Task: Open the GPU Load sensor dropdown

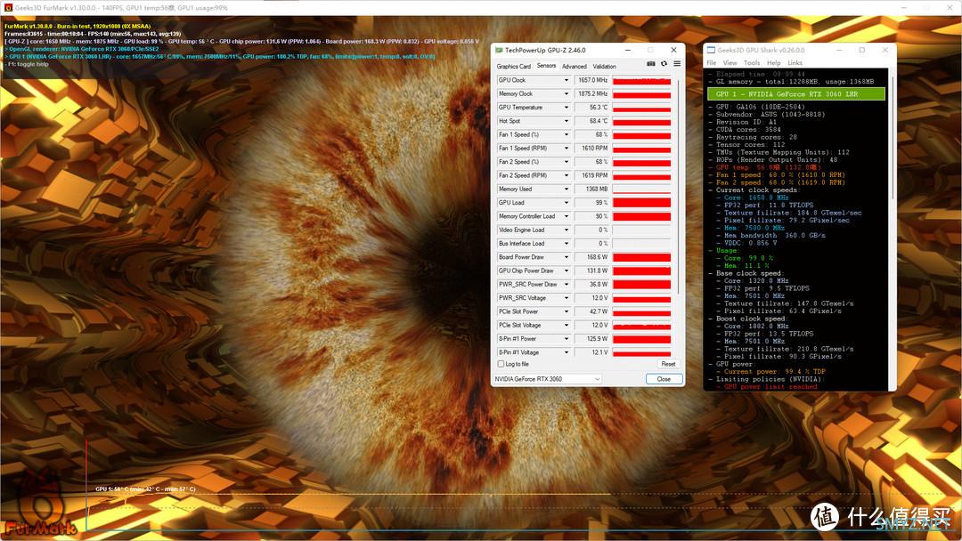Action: (566, 203)
